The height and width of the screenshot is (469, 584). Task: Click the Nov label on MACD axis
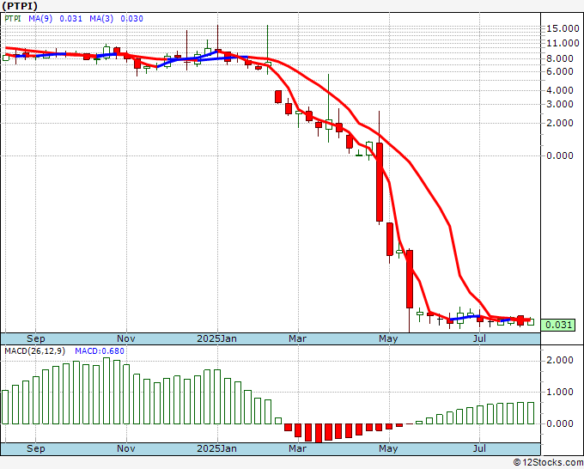click(126, 448)
